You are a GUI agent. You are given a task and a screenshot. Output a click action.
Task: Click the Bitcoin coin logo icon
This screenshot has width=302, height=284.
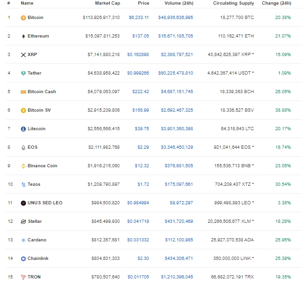(23, 18)
